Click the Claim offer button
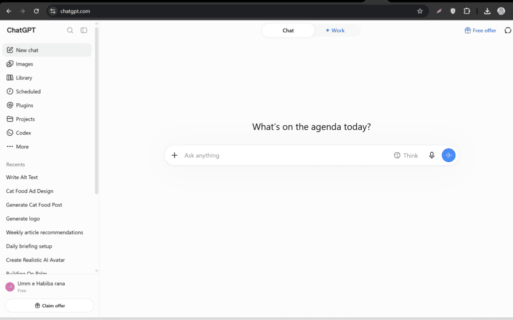The image size is (513, 320). [50, 305]
